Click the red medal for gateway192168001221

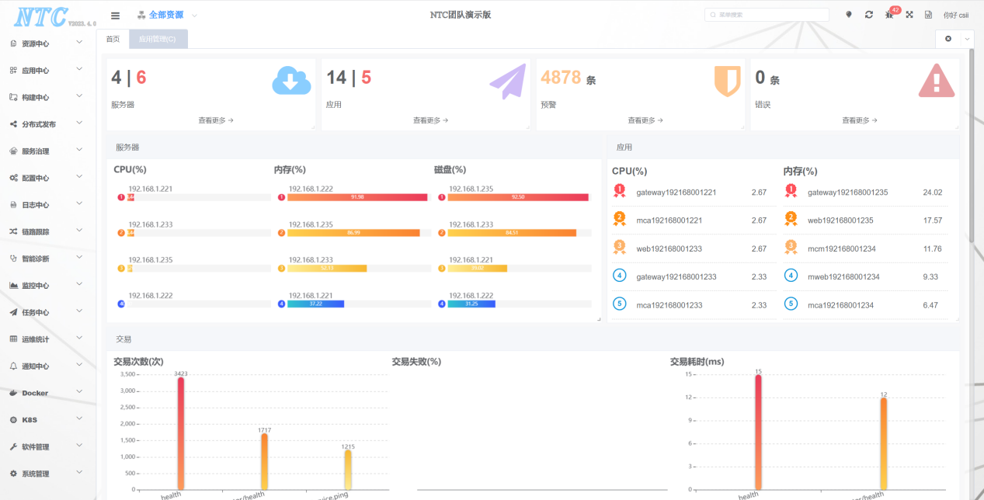point(619,191)
